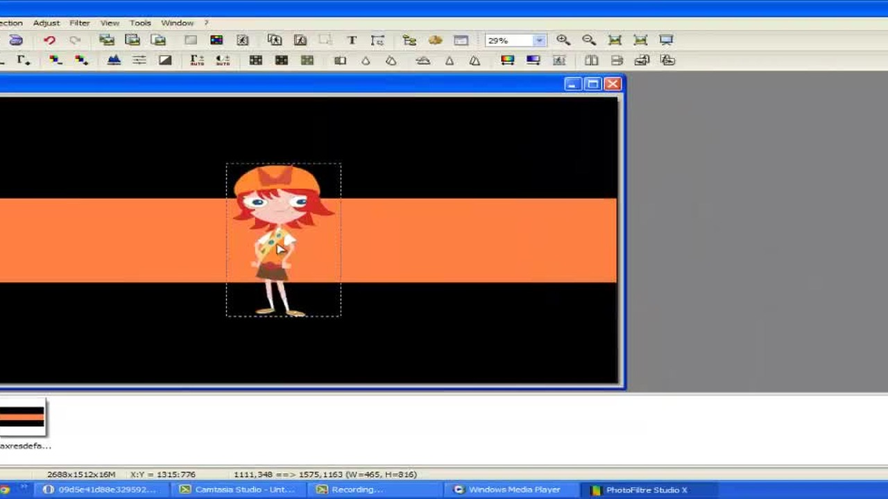This screenshot has width=888, height=499.
Task: Click the greyed-out Redo arrow
Action: (x=75, y=40)
